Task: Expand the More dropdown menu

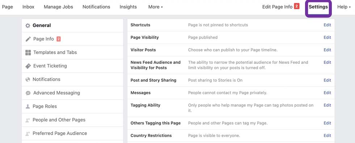Action: [x=156, y=7]
